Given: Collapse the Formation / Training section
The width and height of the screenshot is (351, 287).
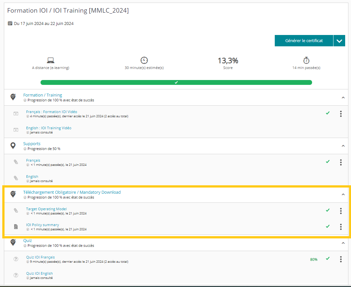Looking at the screenshot, I should (x=343, y=98).
